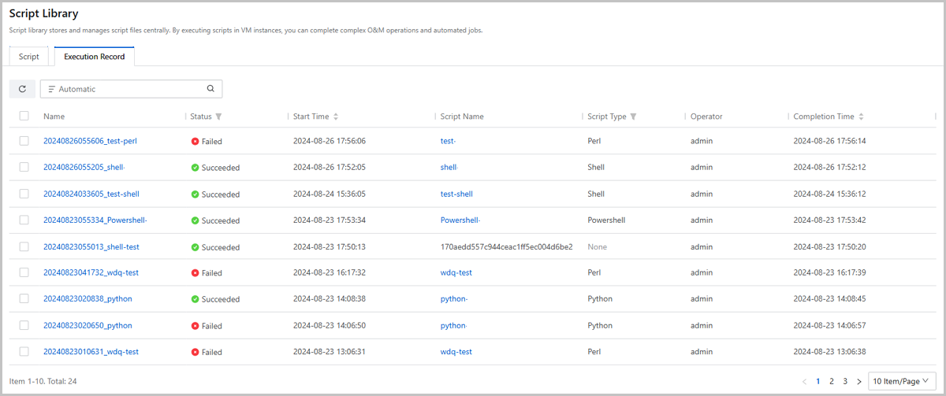Check the 20240823055013_shell-test row checkbox
The width and height of the screenshot is (946, 396).
tap(24, 246)
